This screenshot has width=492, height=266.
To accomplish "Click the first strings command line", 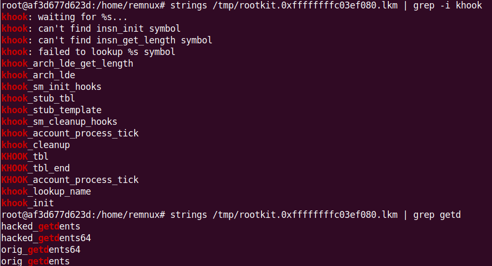I will click(242, 5).
